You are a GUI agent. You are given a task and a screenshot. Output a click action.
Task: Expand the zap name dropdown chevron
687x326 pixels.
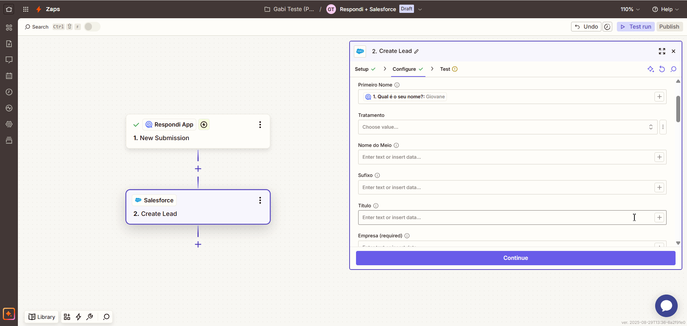(420, 9)
